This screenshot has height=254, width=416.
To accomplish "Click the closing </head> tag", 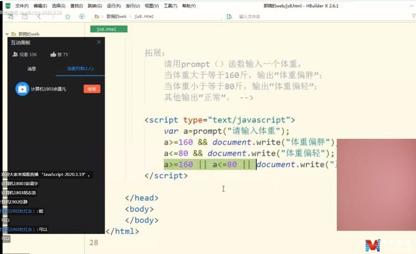I will point(141,198).
